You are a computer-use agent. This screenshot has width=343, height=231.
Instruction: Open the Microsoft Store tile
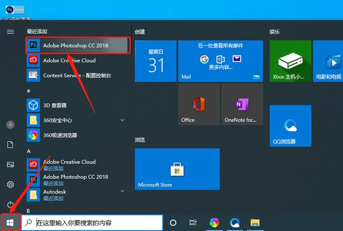177,169
